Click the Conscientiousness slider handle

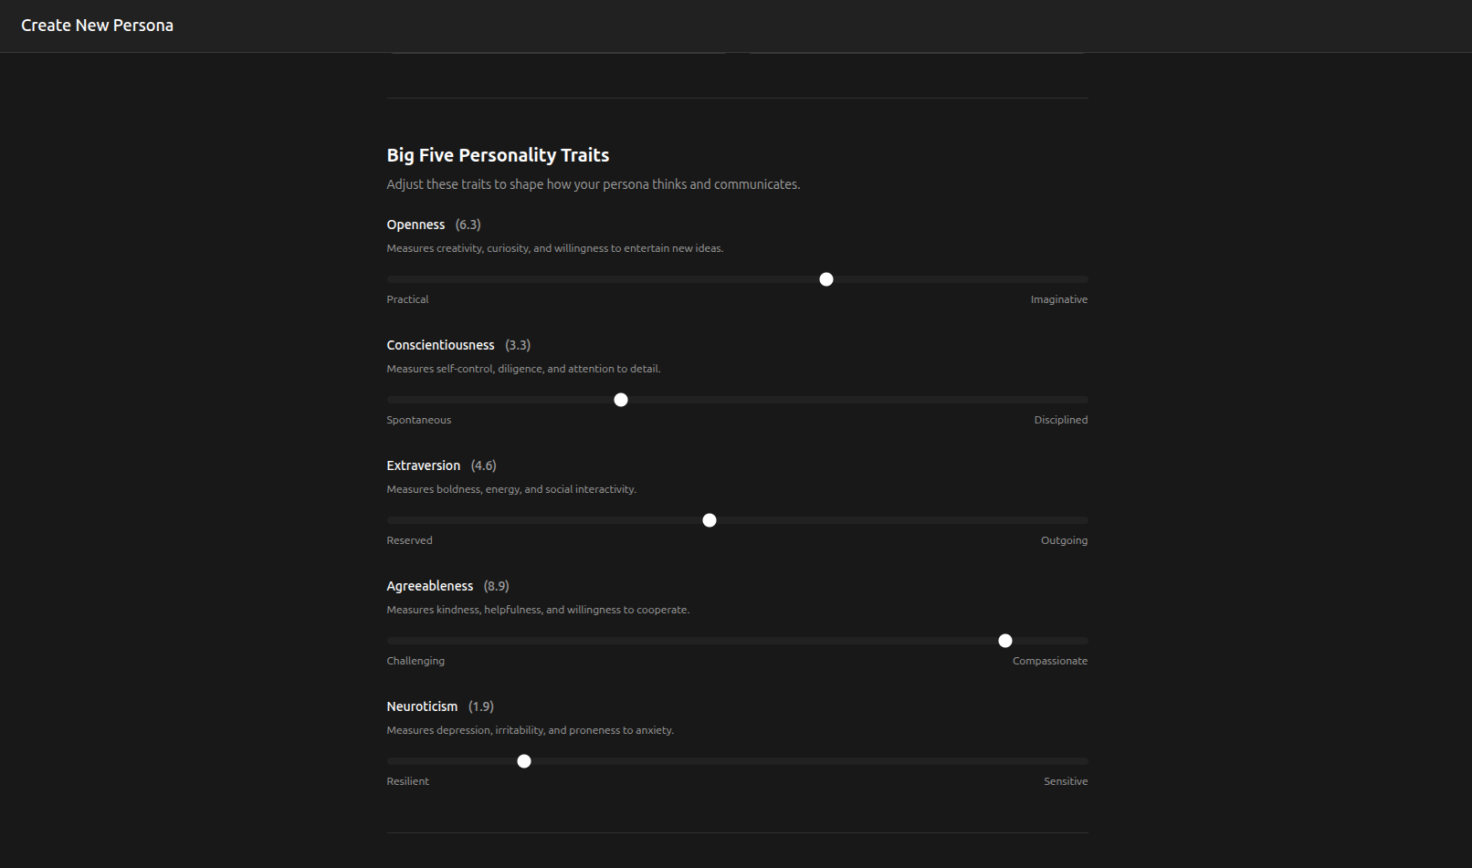coord(621,399)
